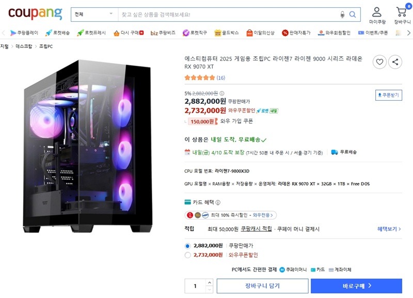
Task: Click the 쿠폰받기 coupon download button
Action: (x=389, y=95)
